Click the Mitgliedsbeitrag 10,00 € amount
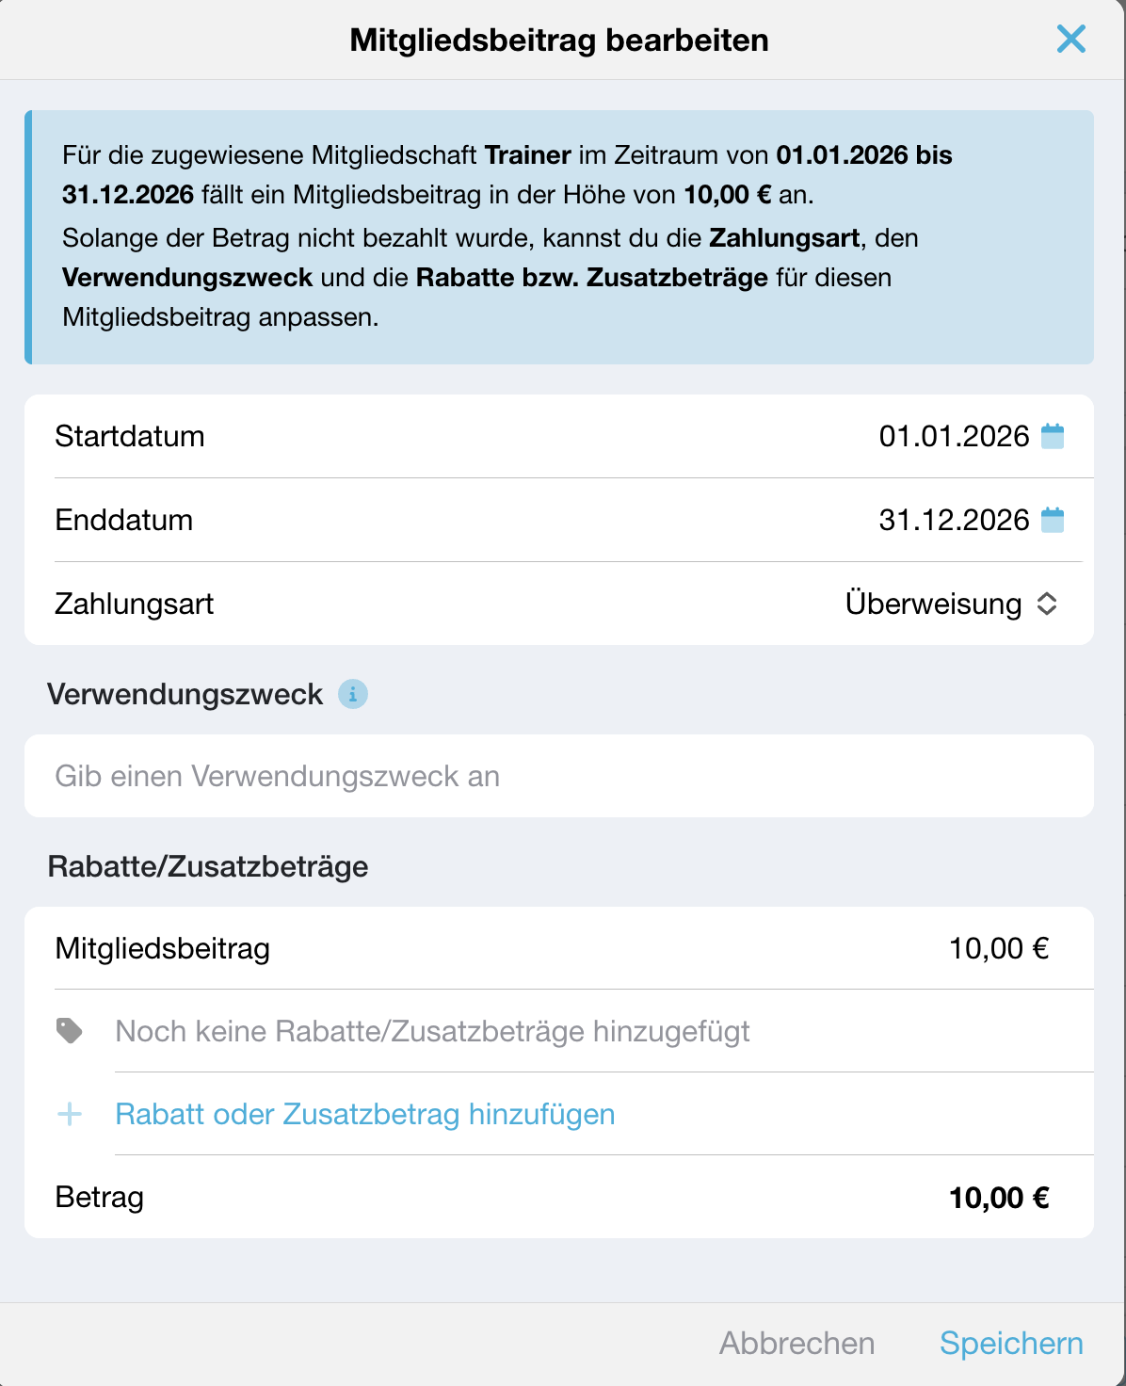 pos(999,948)
